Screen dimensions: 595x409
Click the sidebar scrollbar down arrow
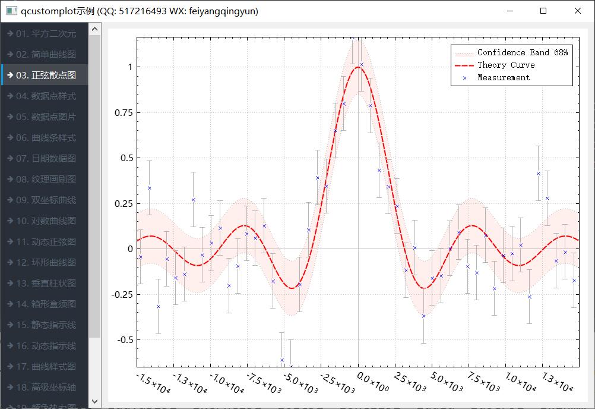tap(95, 402)
